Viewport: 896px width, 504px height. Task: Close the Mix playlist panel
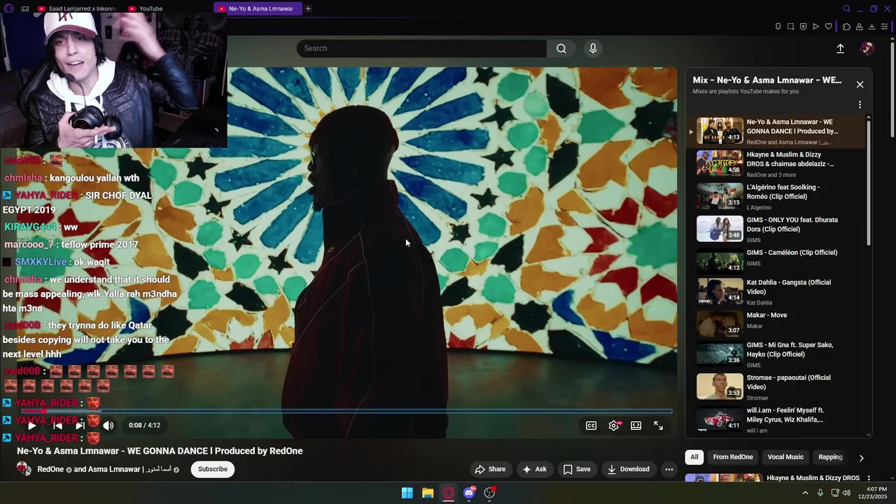click(x=860, y=84)
